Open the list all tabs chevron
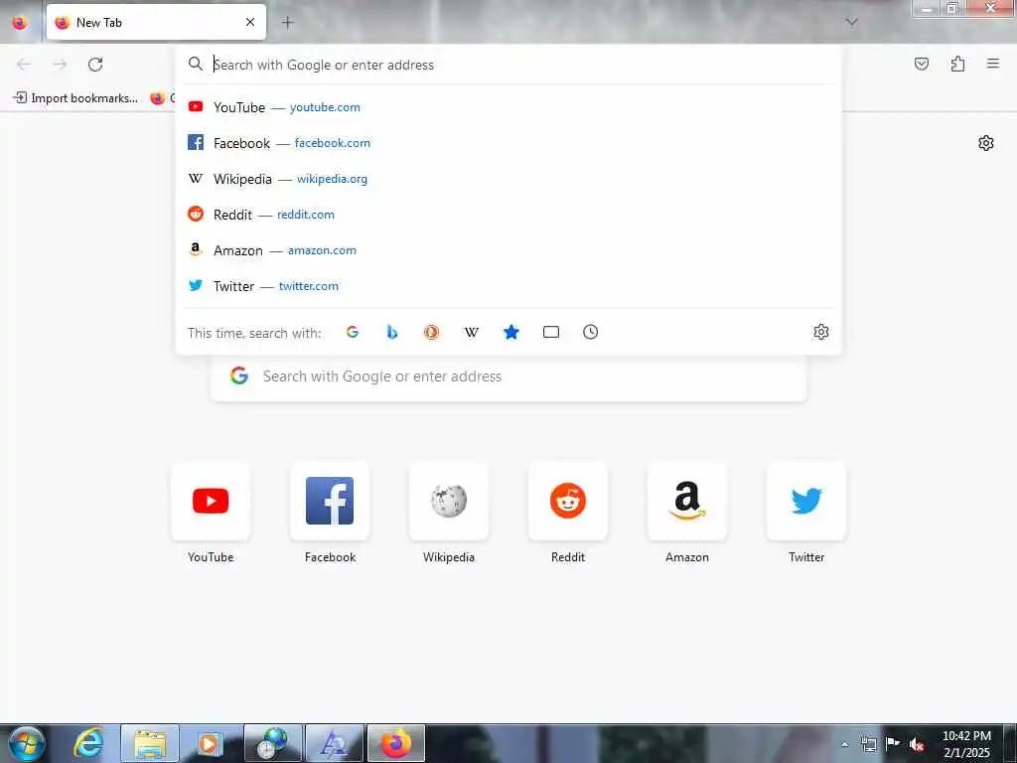The height and width of the screenshot is (763, 1017). [851, 22]
